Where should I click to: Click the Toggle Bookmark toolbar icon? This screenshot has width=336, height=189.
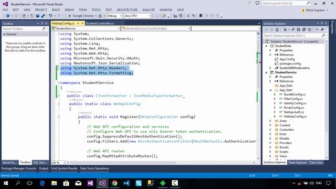[x=201, y=16]
